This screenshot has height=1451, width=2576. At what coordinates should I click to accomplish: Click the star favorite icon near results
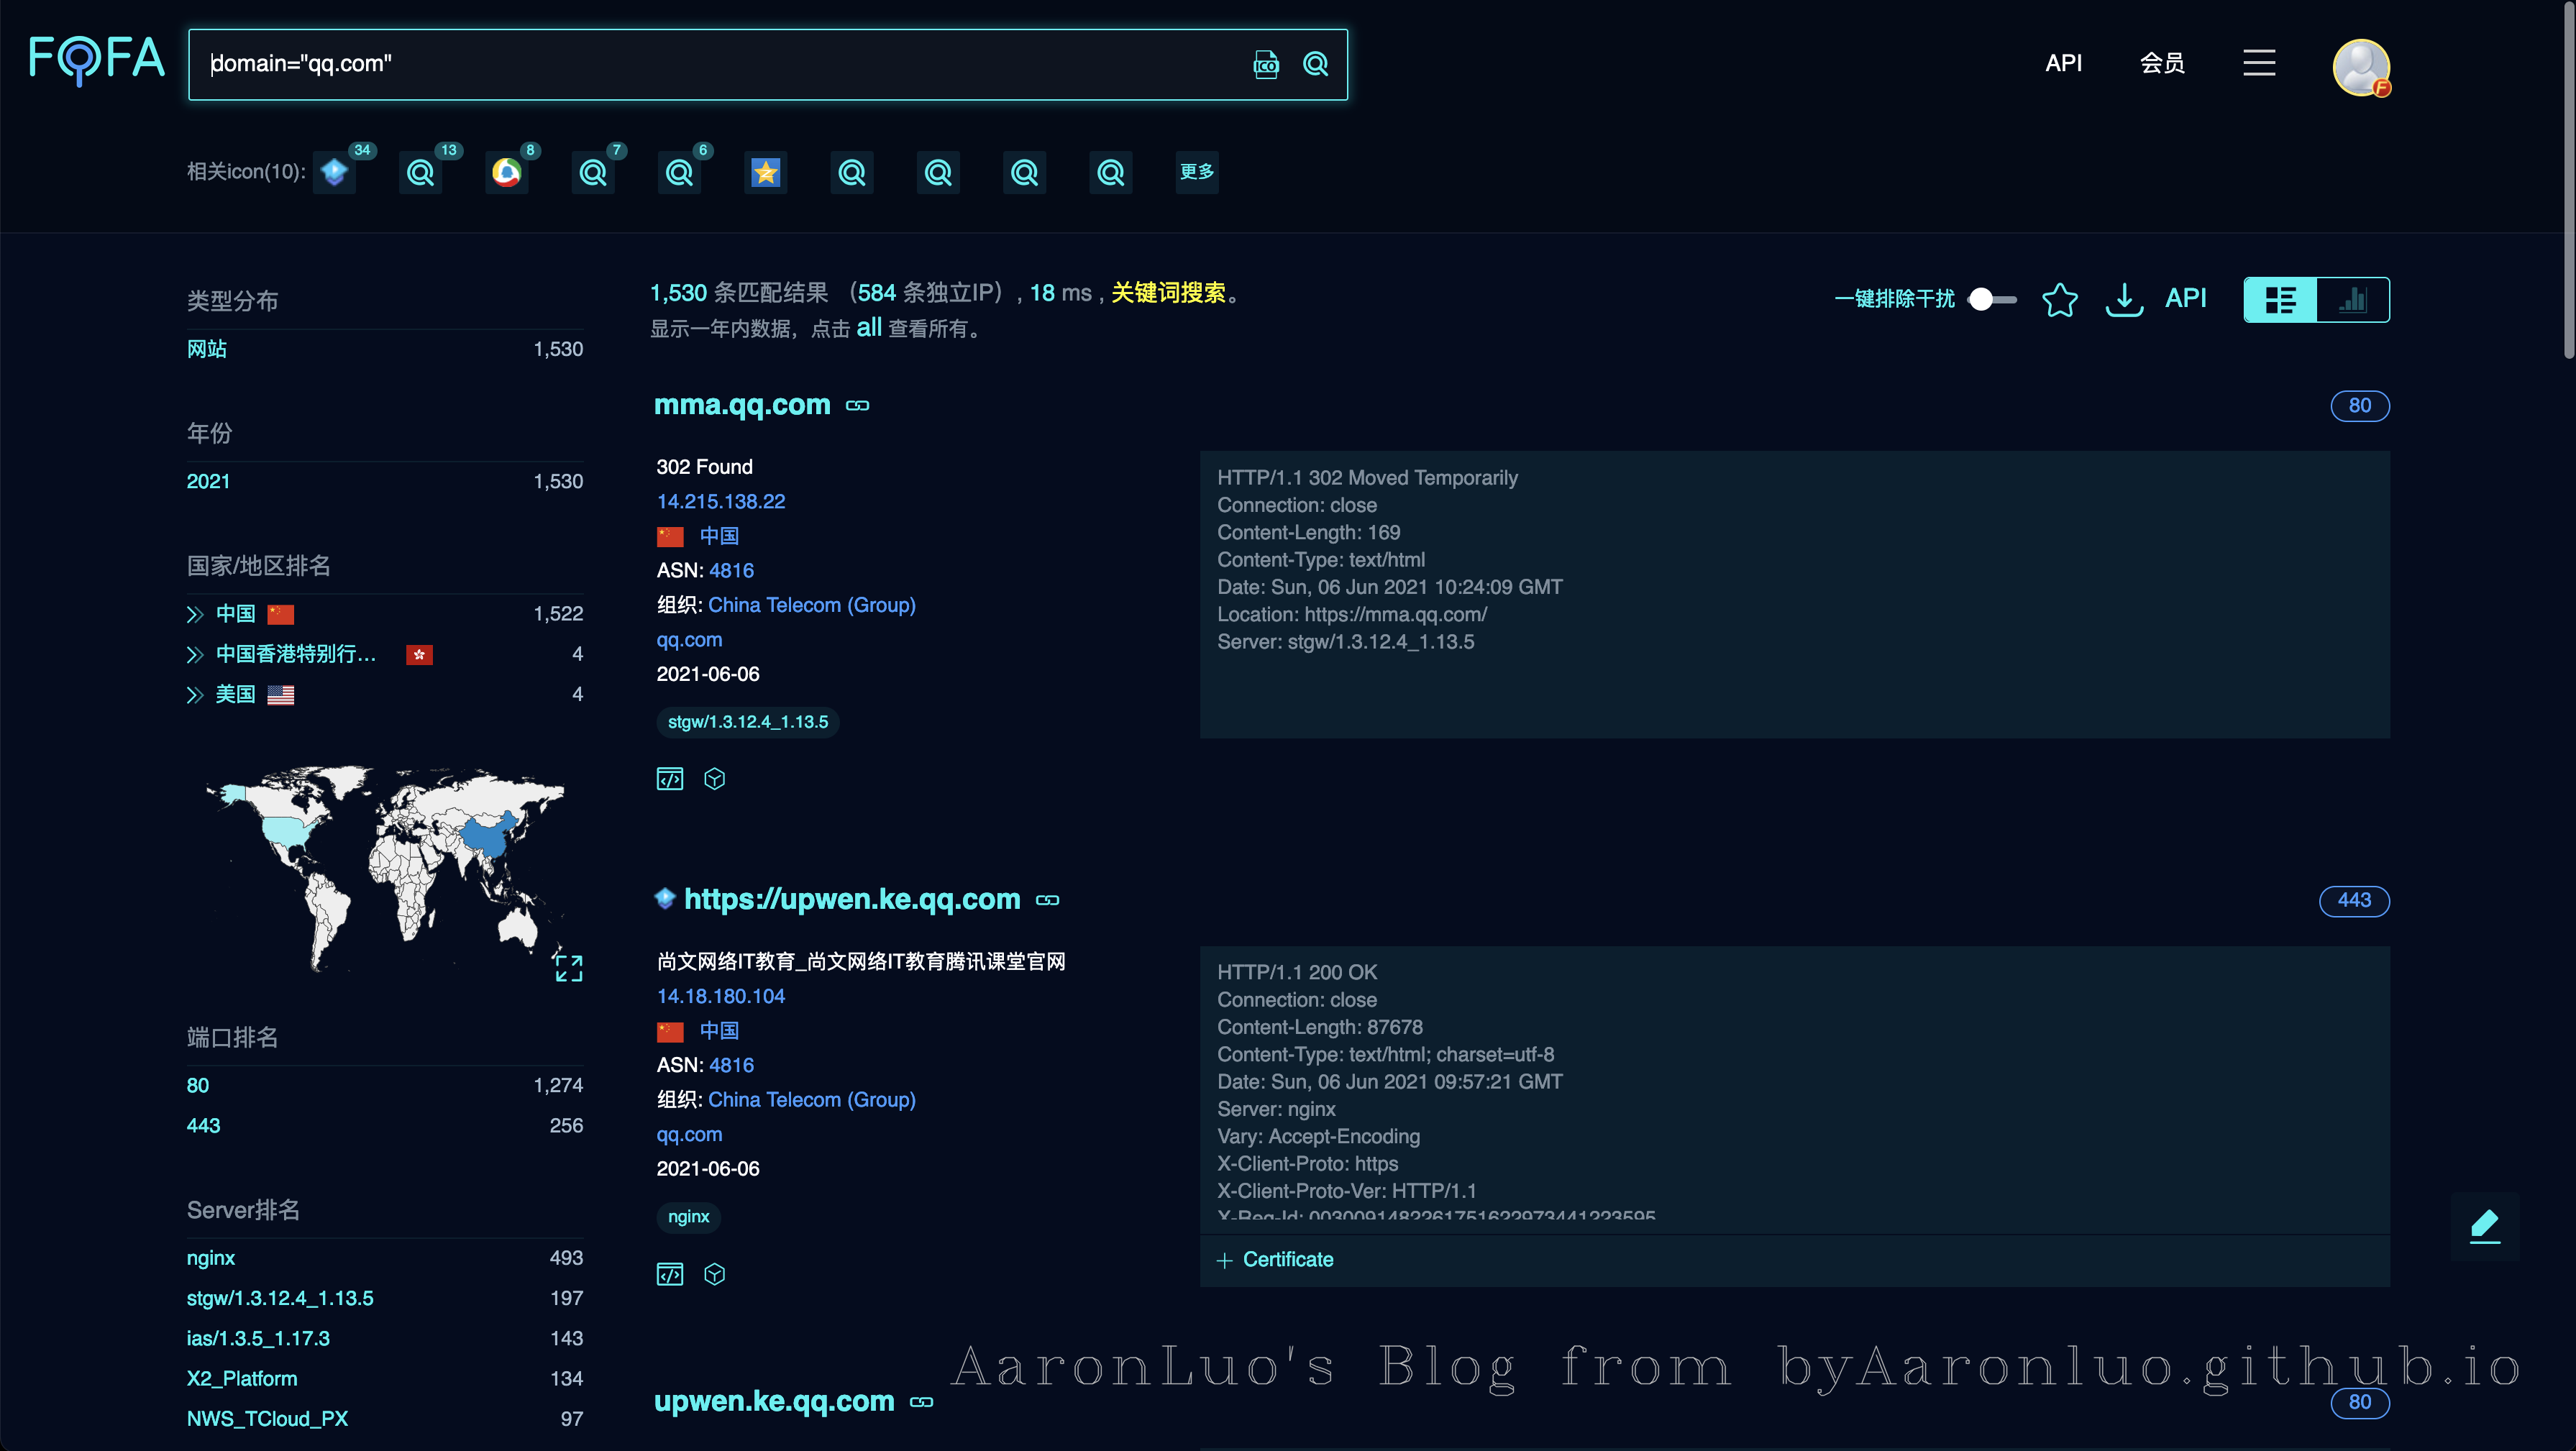(2059, 299)
